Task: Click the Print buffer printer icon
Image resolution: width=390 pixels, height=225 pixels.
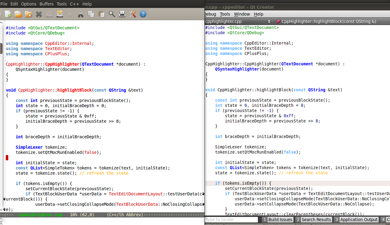Action: point(122,14)
